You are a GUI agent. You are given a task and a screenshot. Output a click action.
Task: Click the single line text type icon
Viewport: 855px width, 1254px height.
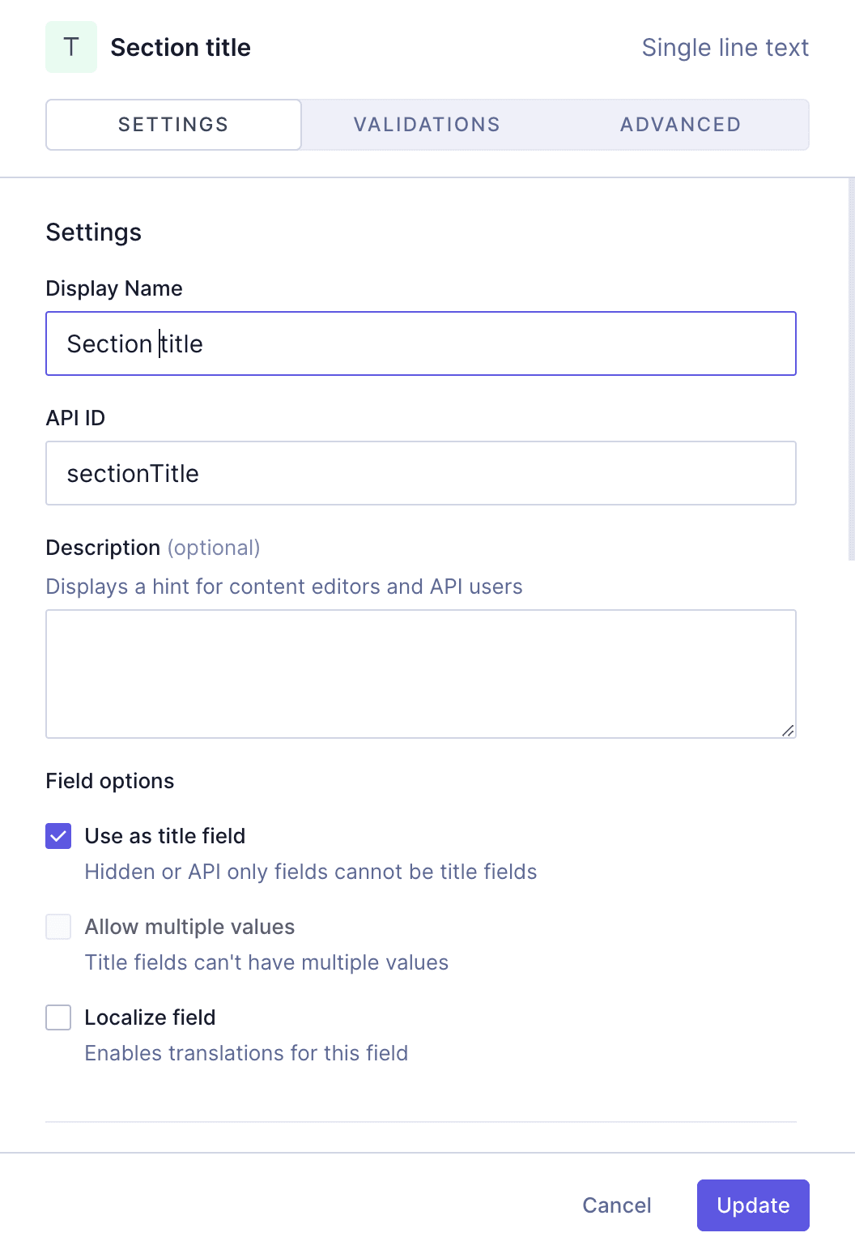[x=71, y=47]
